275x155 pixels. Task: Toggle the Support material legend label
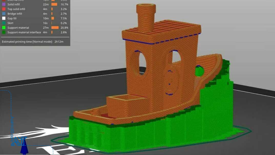[x=18, y=28]
